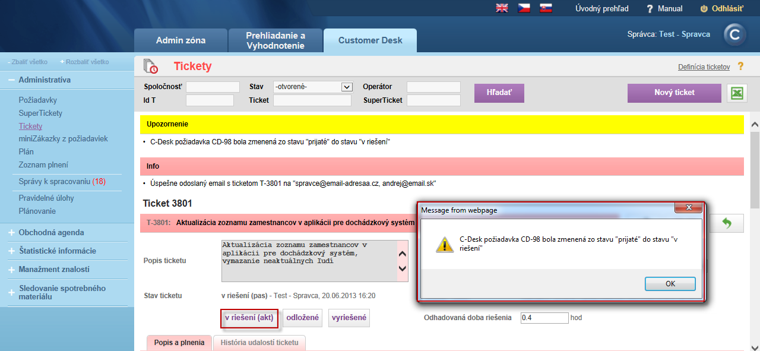This screenshot has width=760, height=351.
Task: Open the Admin zóna tab
Action: click(180, 40)
